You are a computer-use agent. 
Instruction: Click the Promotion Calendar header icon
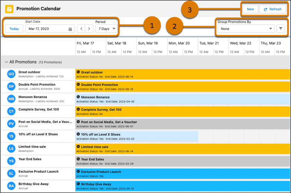(x=9, y=9)
